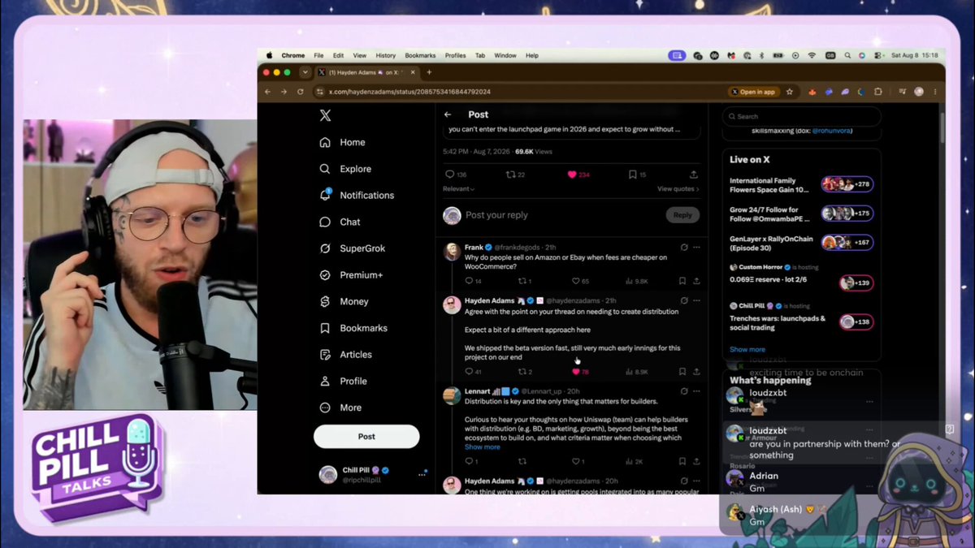
Task: Expand Lennart's reply with Show more
Action: [x=483, y=447]
